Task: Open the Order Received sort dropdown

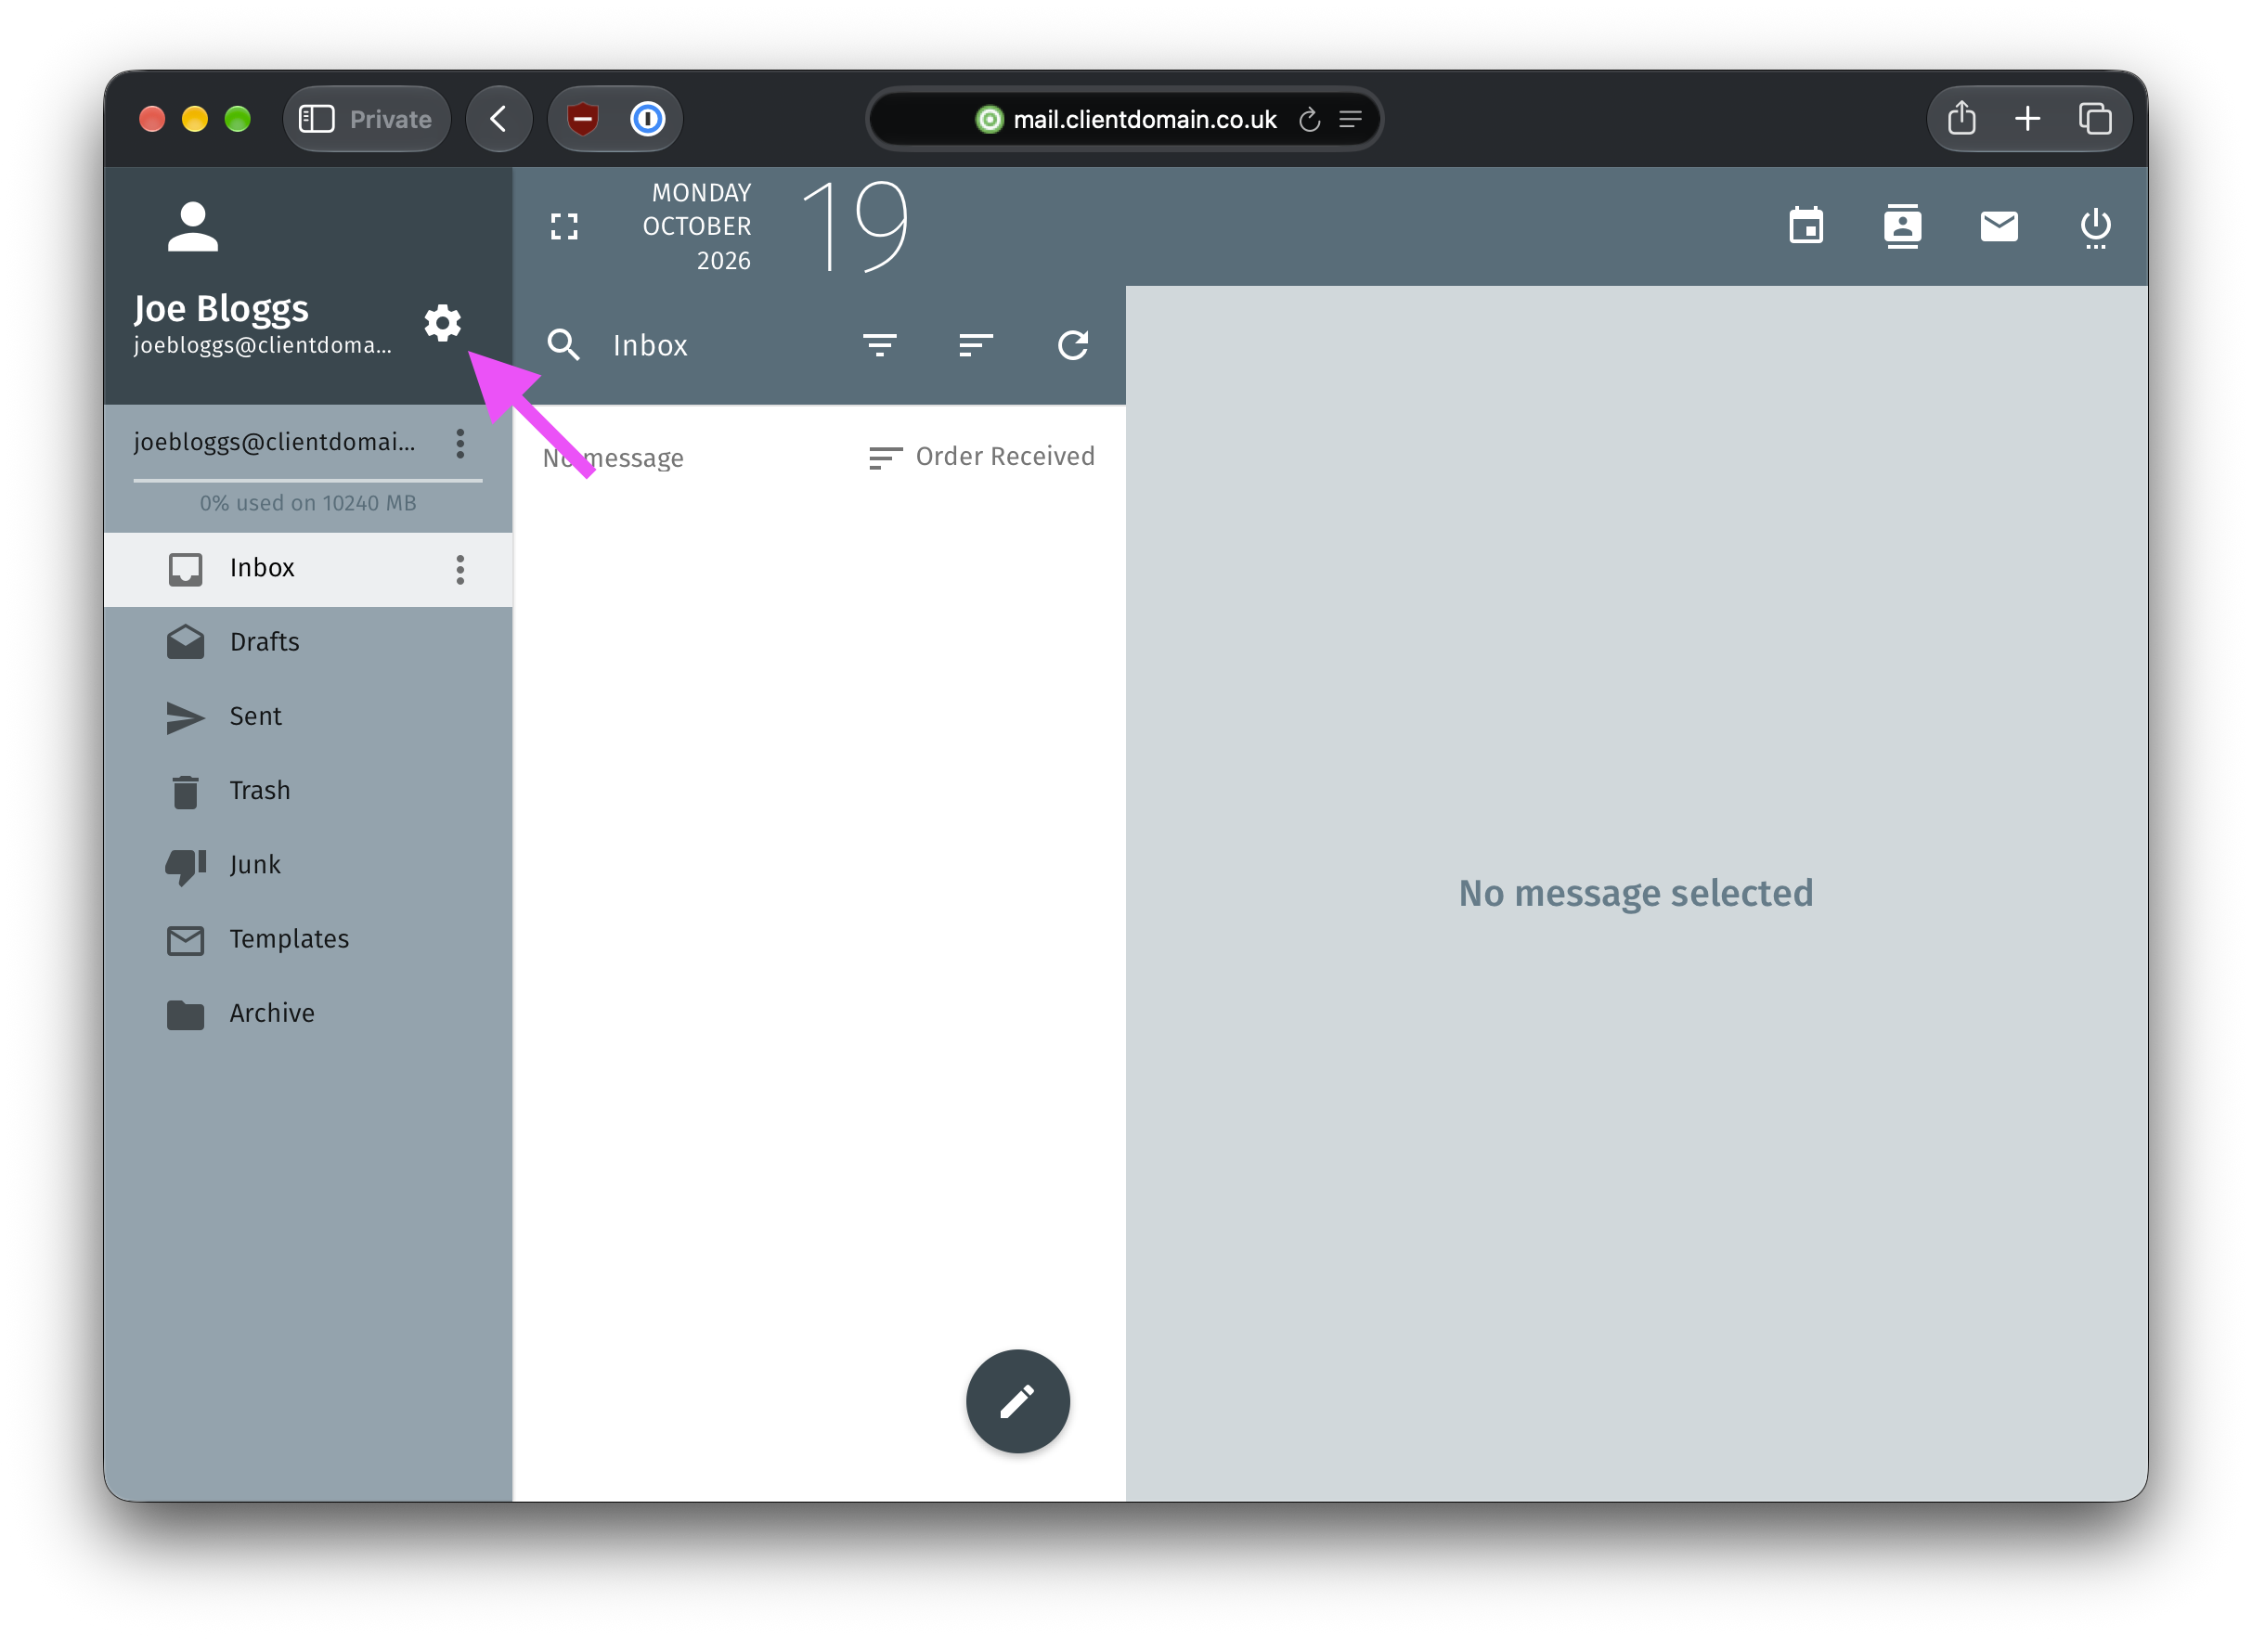Action: pyautogui.click(x=981, y=457)
